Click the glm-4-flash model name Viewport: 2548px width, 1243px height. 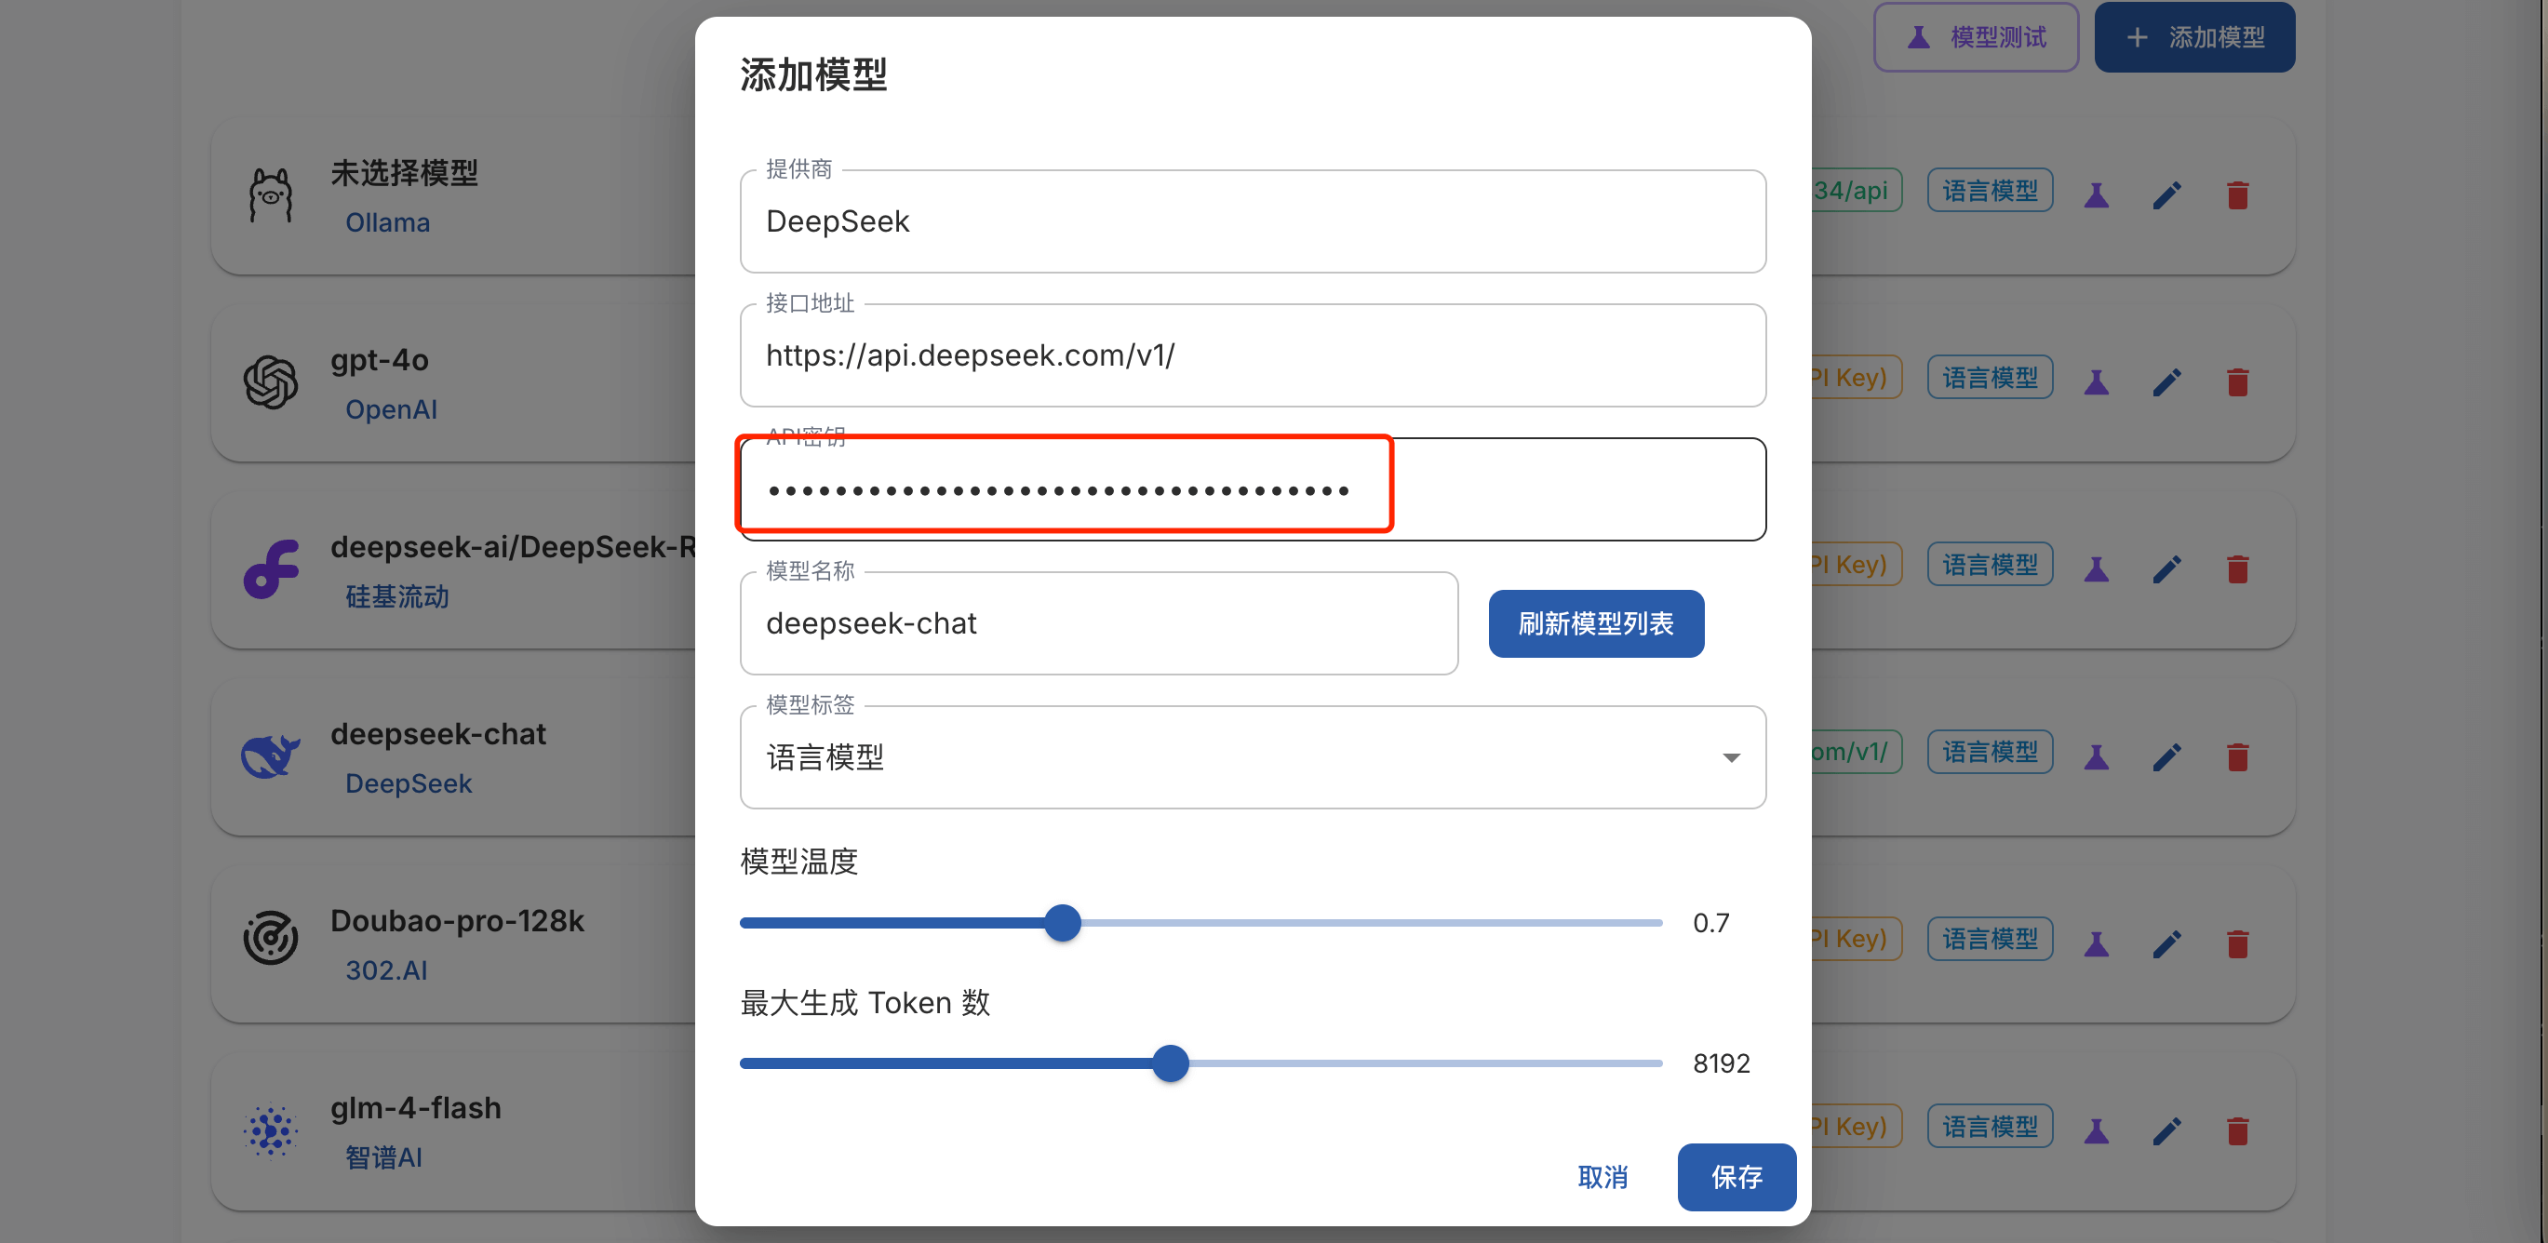pos(415,1107)
